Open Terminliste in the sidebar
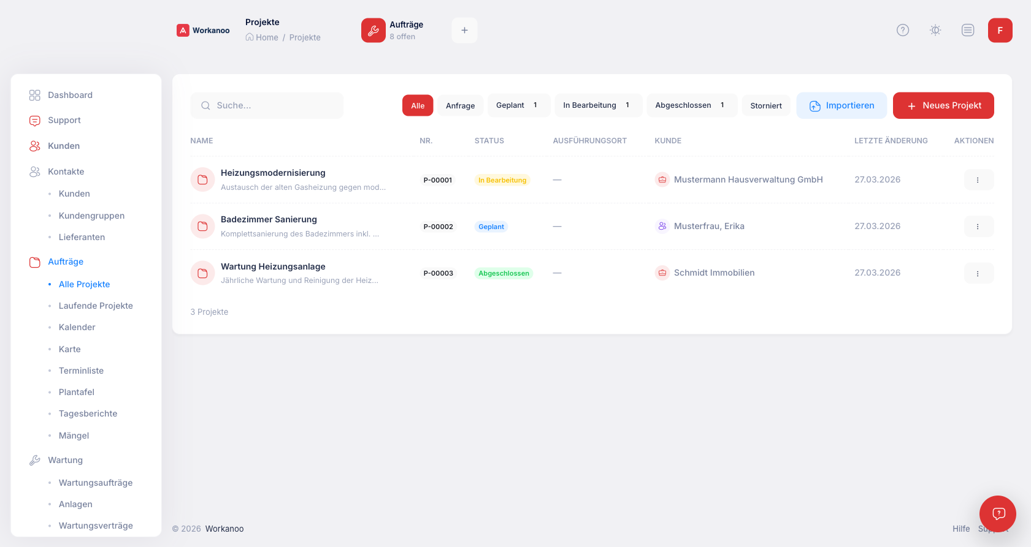1031x547 pixels. point(81,371)
